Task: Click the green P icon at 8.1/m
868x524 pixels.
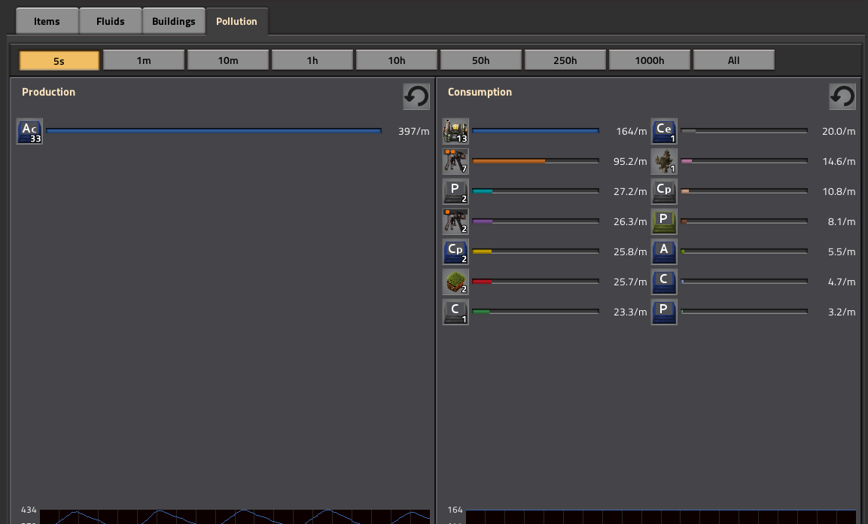Action: [x=664, y=221]
